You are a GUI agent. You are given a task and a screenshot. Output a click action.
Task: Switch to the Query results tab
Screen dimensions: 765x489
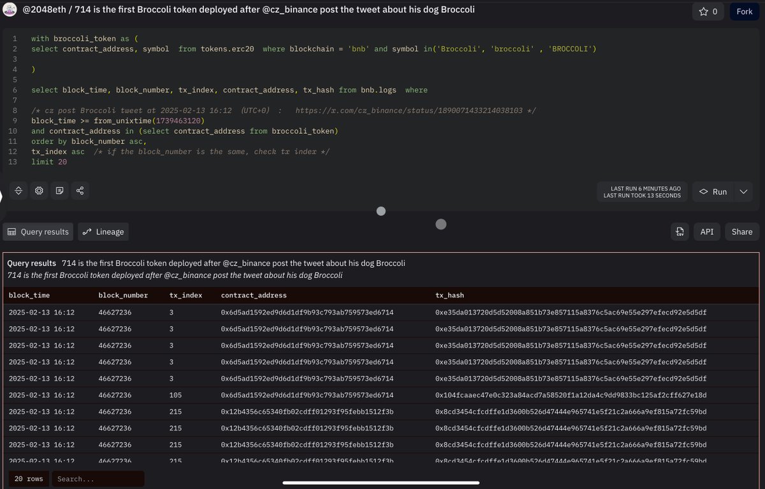click(x=38, y=232)
